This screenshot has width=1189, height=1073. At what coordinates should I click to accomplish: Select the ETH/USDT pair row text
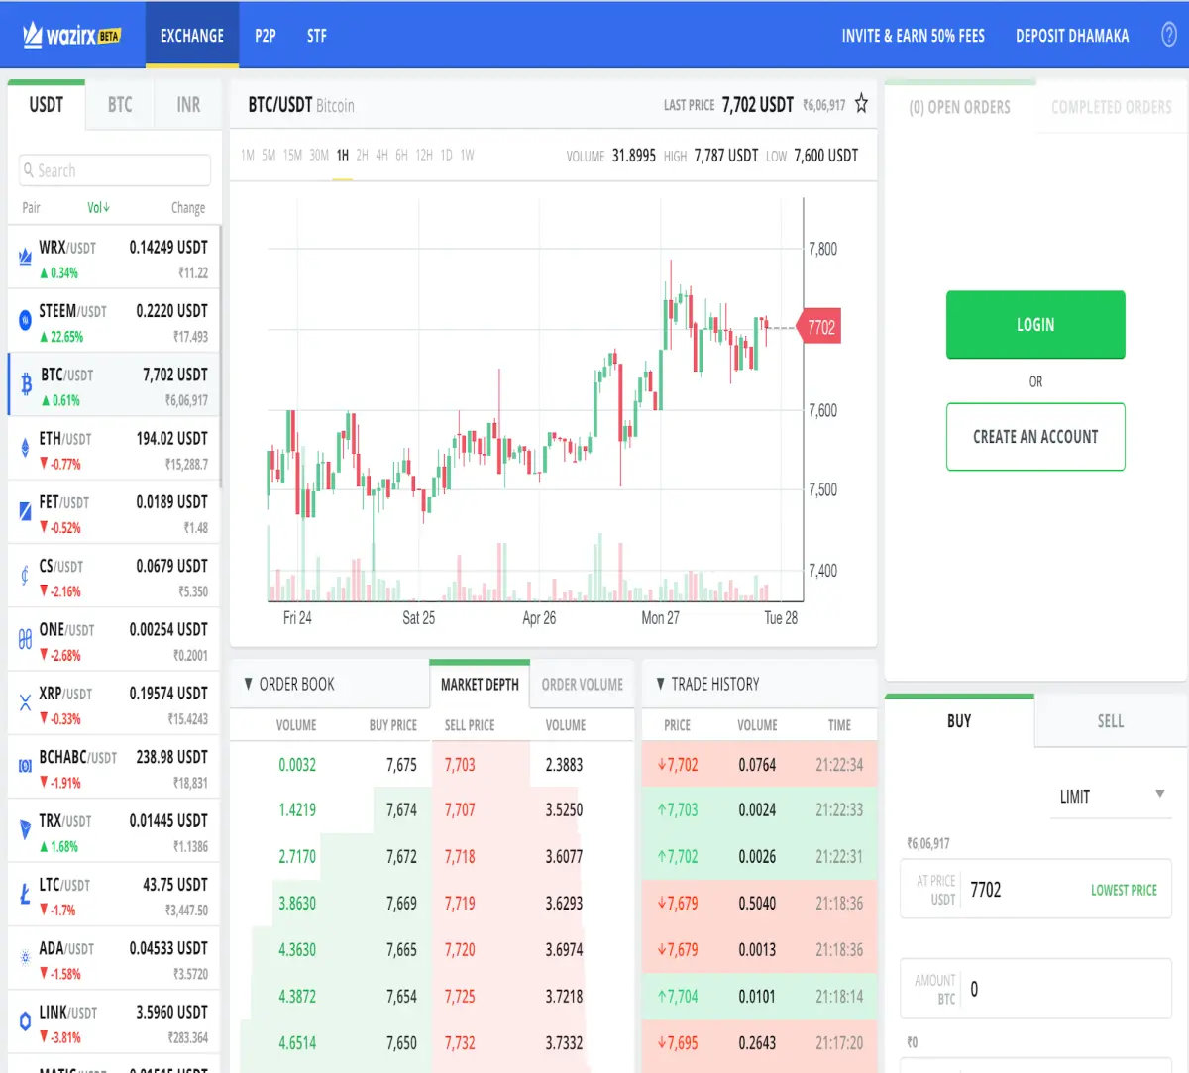pyautogui.click(x=65, y=438)
